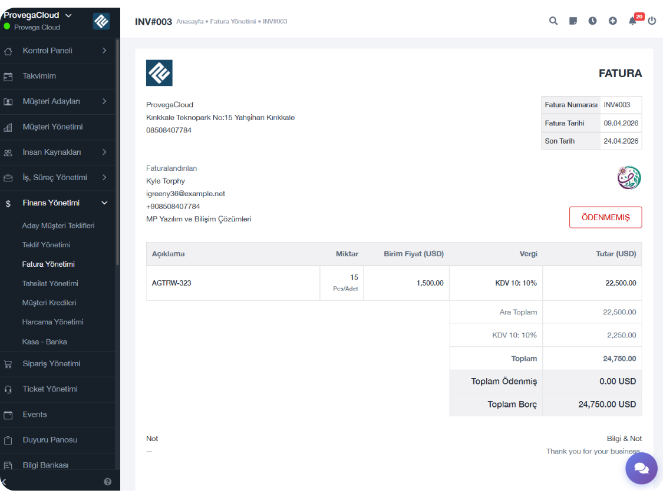Click the ÖDENMEMİŞ status button

coord(605,217)
